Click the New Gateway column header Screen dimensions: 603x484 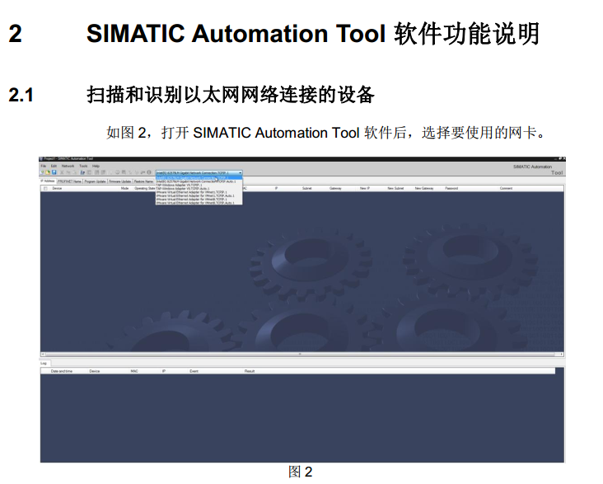coord(424,188)
